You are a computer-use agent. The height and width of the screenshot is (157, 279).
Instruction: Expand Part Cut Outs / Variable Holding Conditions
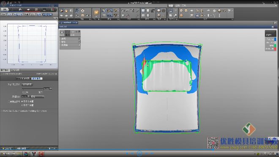tap(2, 111)
